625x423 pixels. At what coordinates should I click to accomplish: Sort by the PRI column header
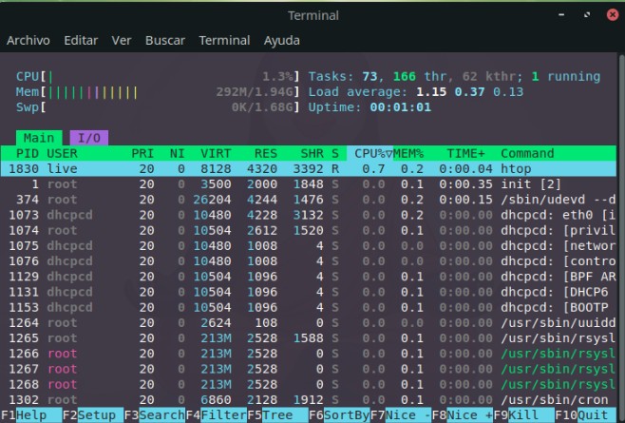[x=142, y=153]
